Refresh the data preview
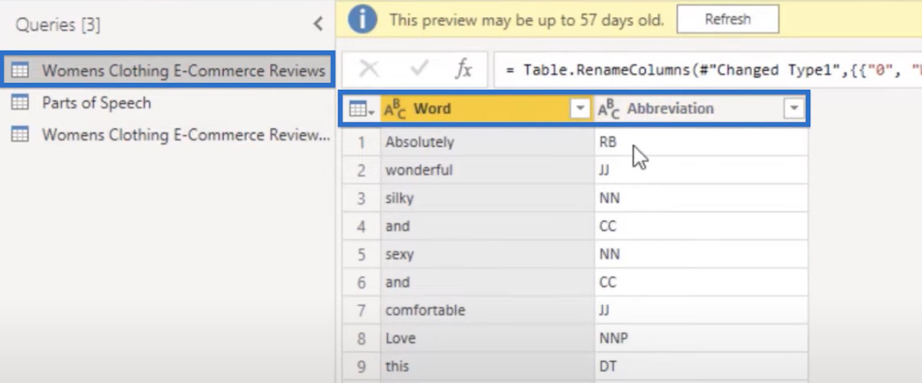The image size is (922, 383). (x=728, y=19)
